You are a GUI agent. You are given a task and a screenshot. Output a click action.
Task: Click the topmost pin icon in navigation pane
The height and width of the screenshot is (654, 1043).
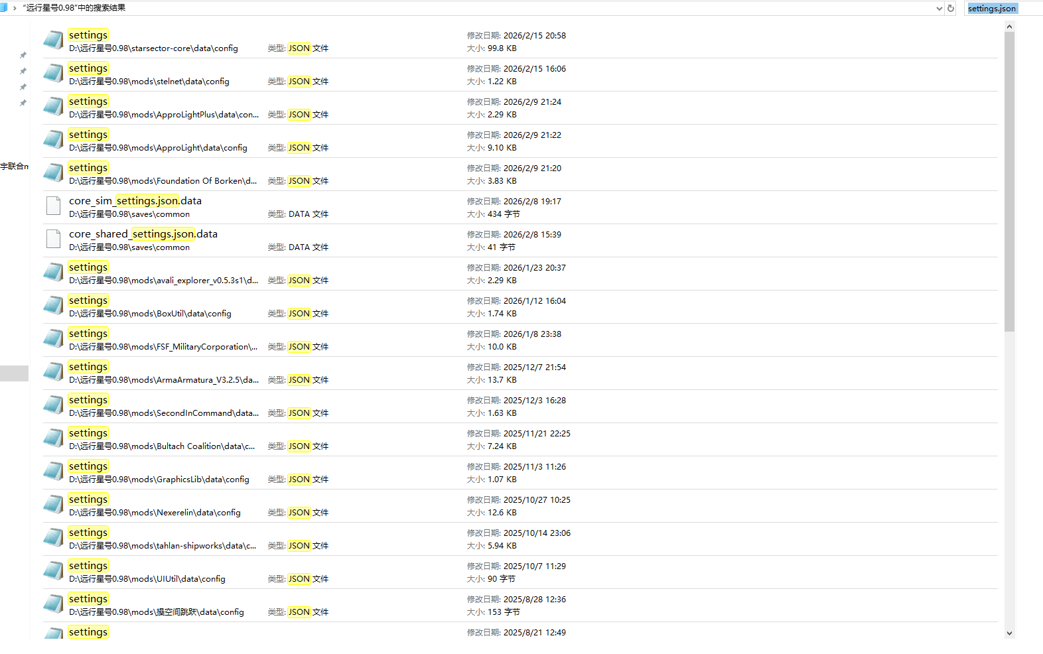tap(23, 55)
